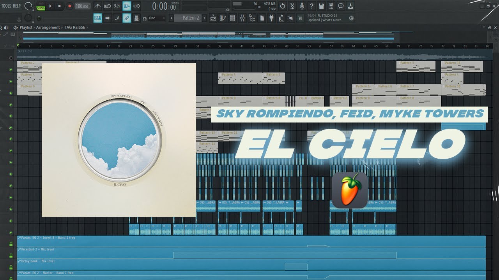Click the Record button
Image resolution: width=499 pixels, height=280 pixels.
[x=69, y=6]
